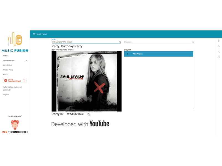
Task: Click the songs search magnifier icon
Action: pyautogui.click(x=120, y=42)
